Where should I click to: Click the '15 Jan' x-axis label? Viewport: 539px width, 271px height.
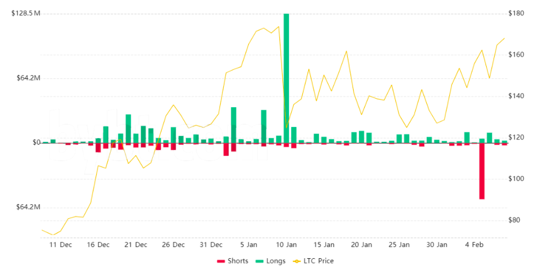pos(324,245)
